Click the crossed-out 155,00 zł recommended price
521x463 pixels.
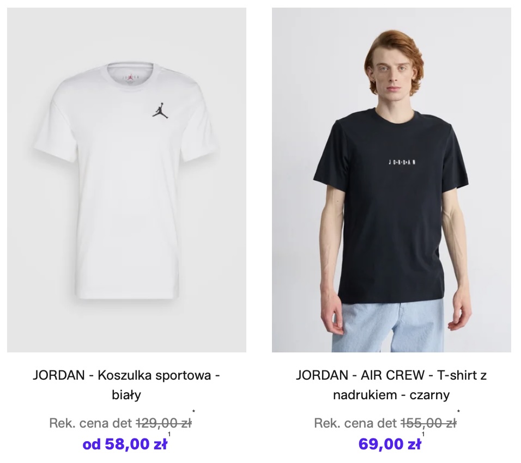click(x=429, y=423)
